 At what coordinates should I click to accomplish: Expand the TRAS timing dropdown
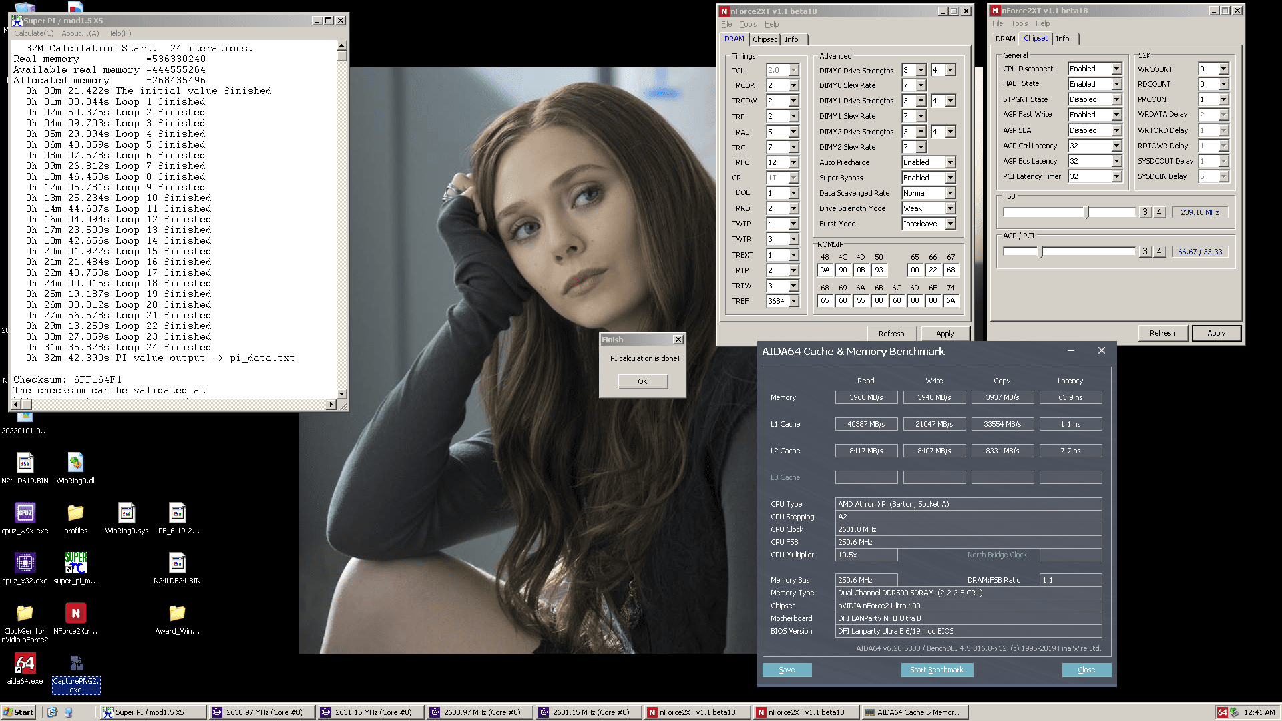click(x=793, y=132)
